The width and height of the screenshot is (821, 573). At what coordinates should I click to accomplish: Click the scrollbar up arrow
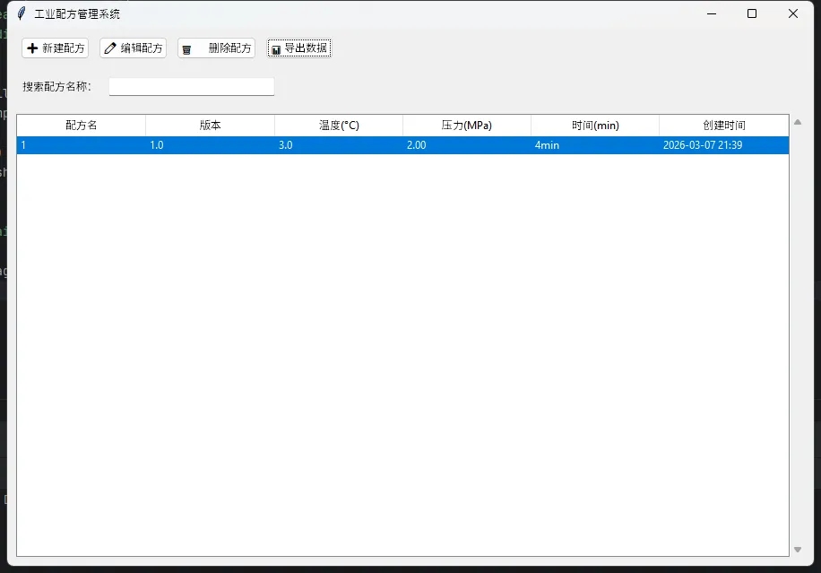click(798, 122)
